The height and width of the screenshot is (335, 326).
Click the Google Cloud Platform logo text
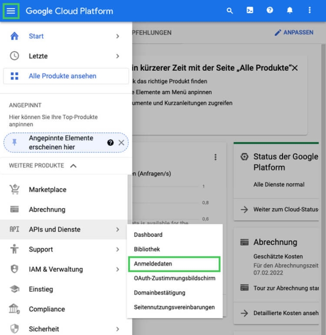[x=69, y=11]
